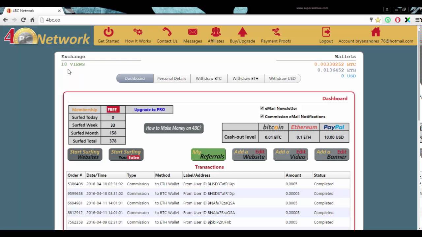Click How to Make Money on 4BC button
The image size is (422, 237).
174,128
